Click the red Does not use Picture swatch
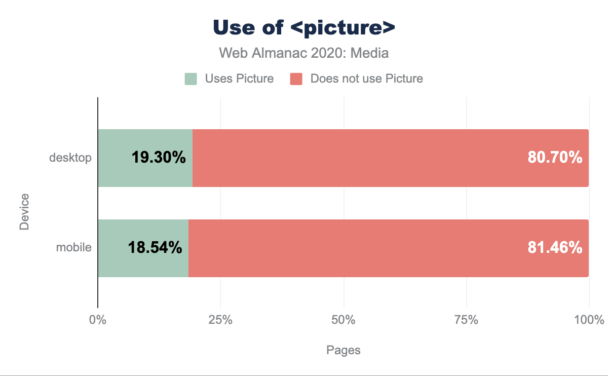Viewport: 608px width, 376px height. pos(296,79)
